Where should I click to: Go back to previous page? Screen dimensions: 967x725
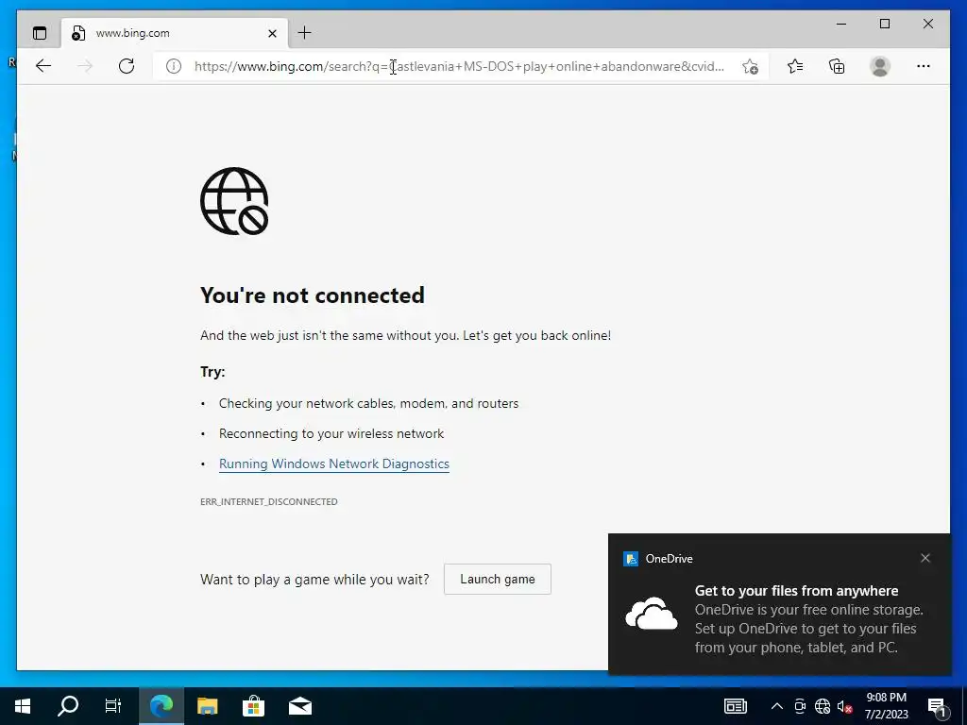43,66
